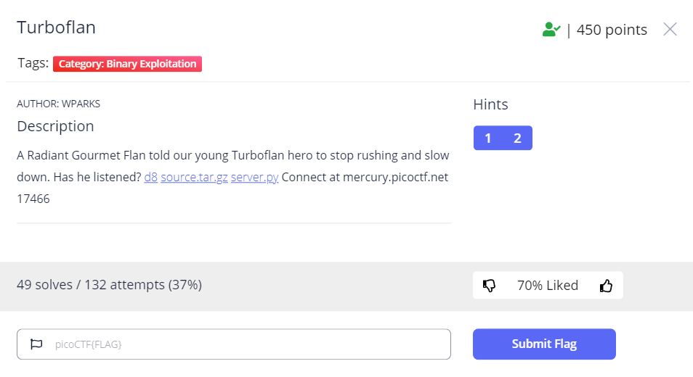
Task: Click the 450 points label
Action: (612, 30)
